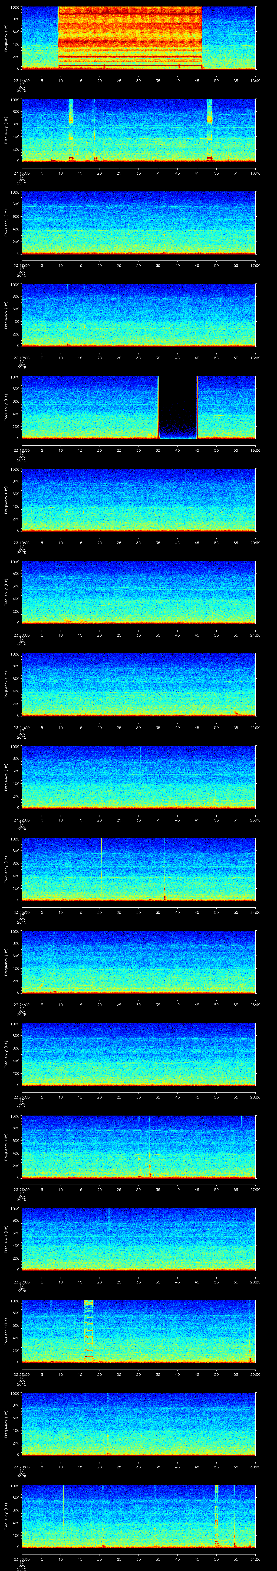Click the 24:00 end time label

256,912
